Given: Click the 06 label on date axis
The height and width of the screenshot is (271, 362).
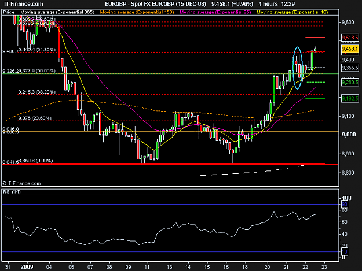Looking at the screenshot, I should [x=71, y=267].
